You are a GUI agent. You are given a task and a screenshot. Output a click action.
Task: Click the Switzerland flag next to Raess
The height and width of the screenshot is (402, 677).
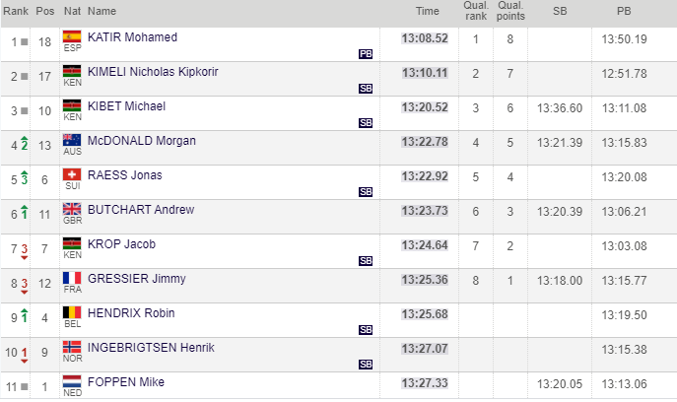tap(70, 174)
